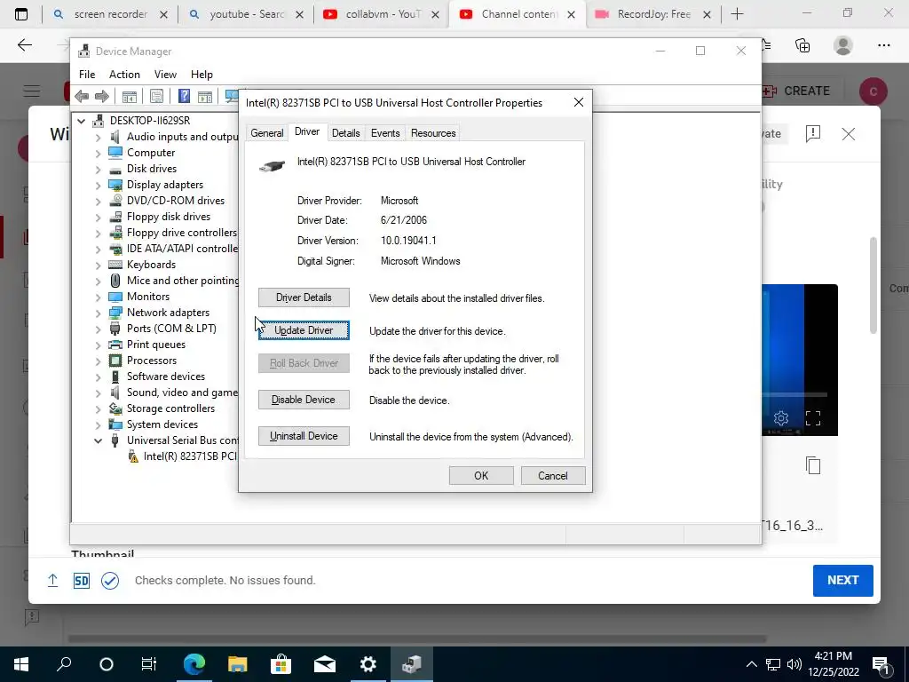Switch to the collabvm - YouTube browser tab

[x=382, y=14]
